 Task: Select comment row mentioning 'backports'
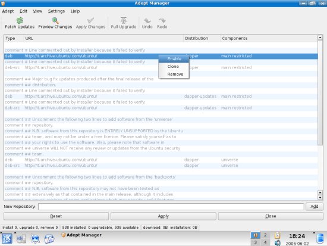[x=161, y=177]
